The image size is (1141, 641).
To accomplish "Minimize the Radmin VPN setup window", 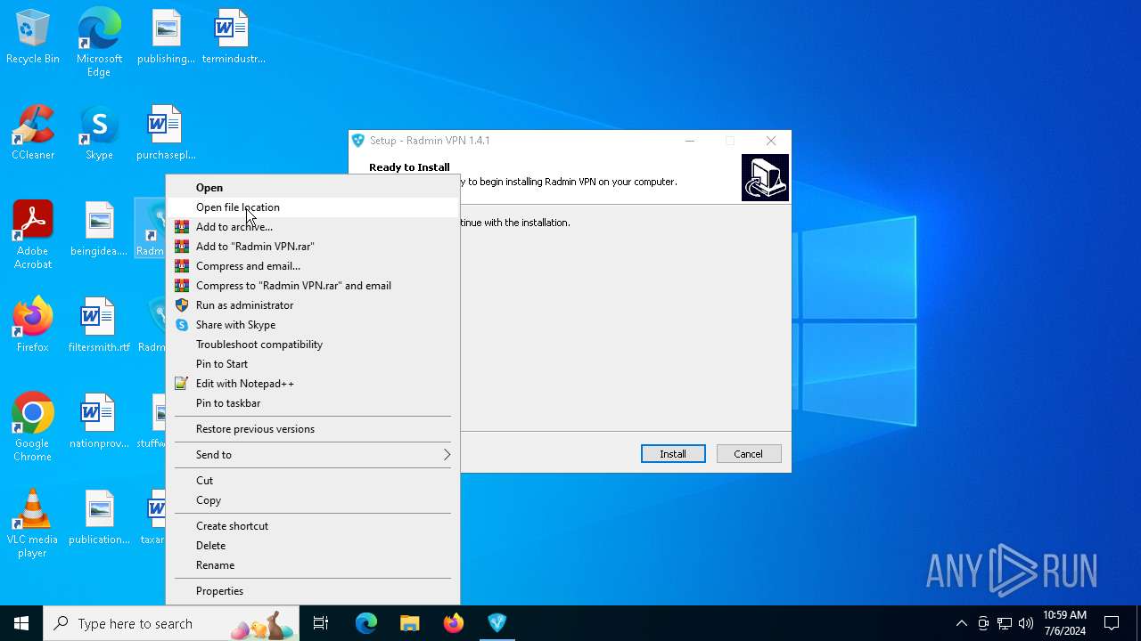I will pyautogui.click(x=689, y=141).
